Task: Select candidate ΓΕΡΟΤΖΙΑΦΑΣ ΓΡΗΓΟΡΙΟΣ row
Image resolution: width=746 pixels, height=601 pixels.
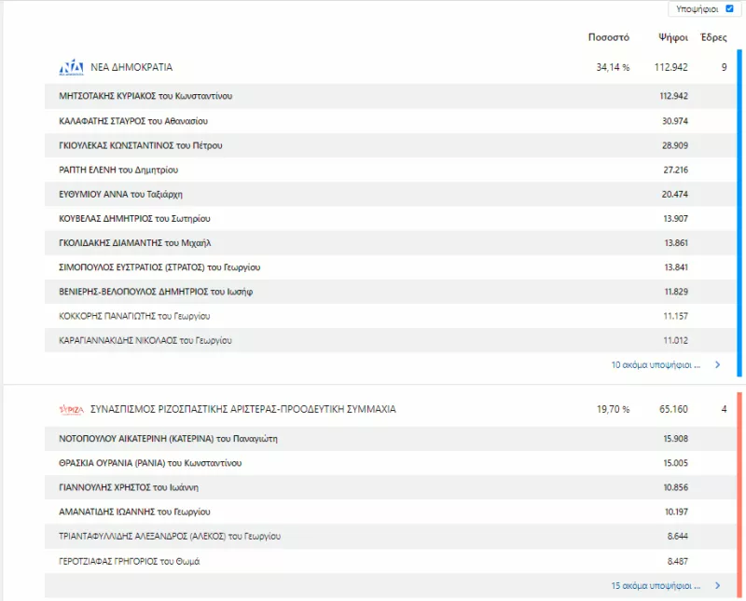Action: click(x=390, y=561)
